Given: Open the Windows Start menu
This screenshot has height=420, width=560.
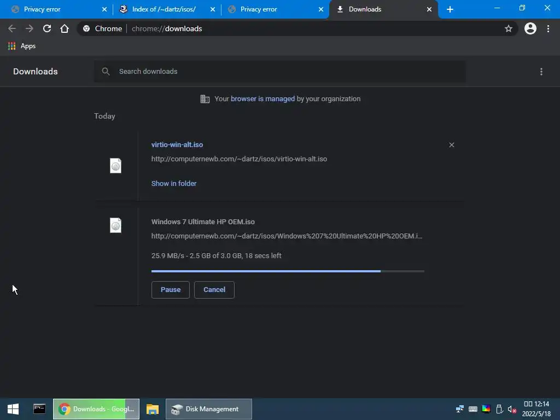Looking at the screenshot, I should coord(13,409).
